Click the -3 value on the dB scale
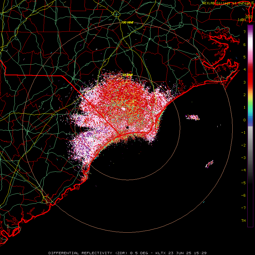The height and width of the screenshot is (255, 255). [243, 158]
